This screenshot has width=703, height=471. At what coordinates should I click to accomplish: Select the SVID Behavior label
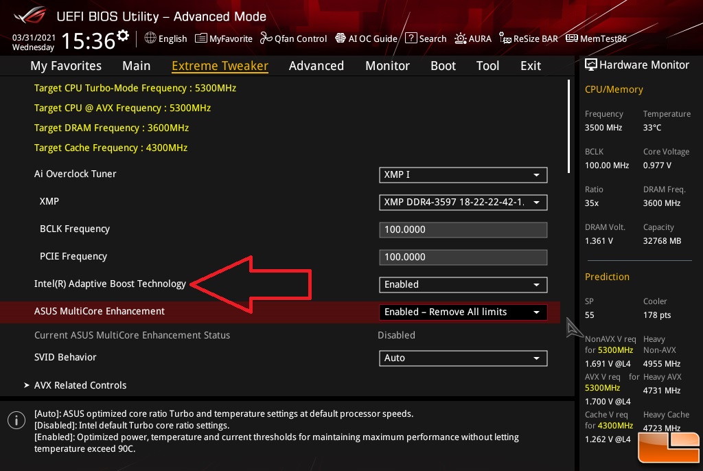(x=65, y=358)
